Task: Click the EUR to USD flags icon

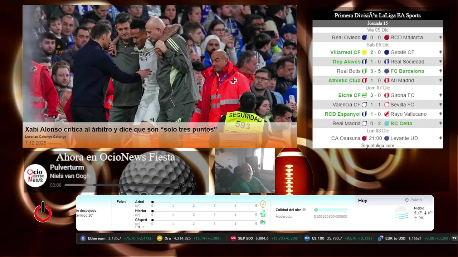Action: (381, 238)
